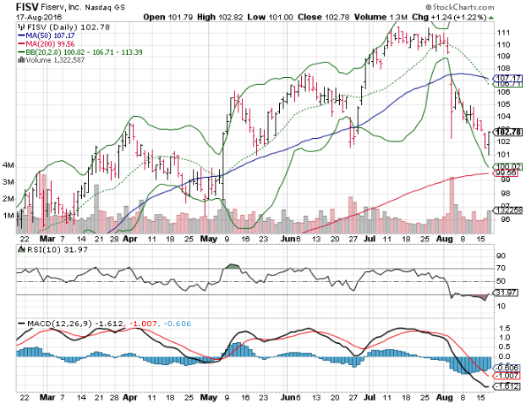The height and width of the screenshot is (404, 526).
Task: Click the '4M' volume scale label
Action: [x=8, y=165]
